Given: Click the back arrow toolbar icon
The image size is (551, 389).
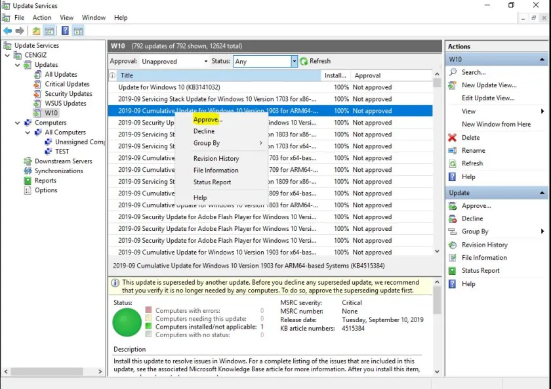Looking at the screenshot, I should click(x=7, y=31).
